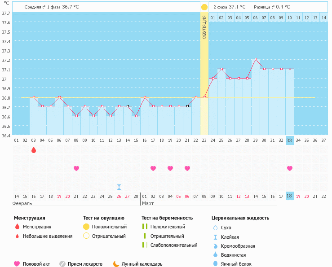Select the highlighted date 18 in March
The image size is (332, 267).
point(290,196)
